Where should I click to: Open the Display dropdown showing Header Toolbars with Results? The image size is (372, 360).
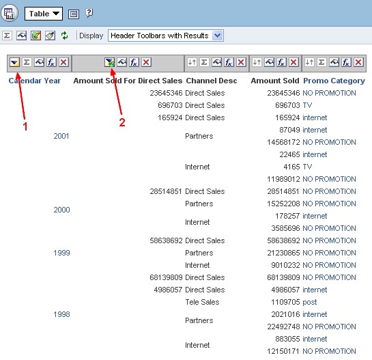(166, 36)
